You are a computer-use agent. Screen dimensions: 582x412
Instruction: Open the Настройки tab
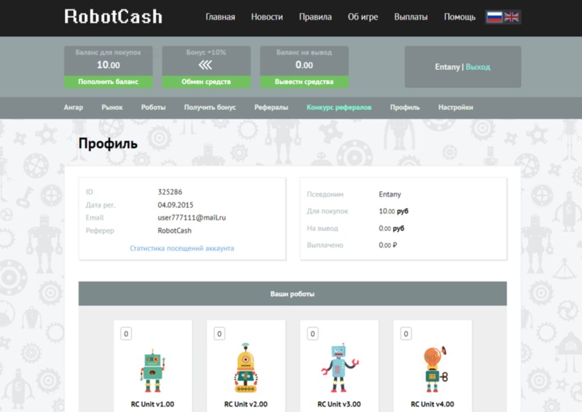456,107
